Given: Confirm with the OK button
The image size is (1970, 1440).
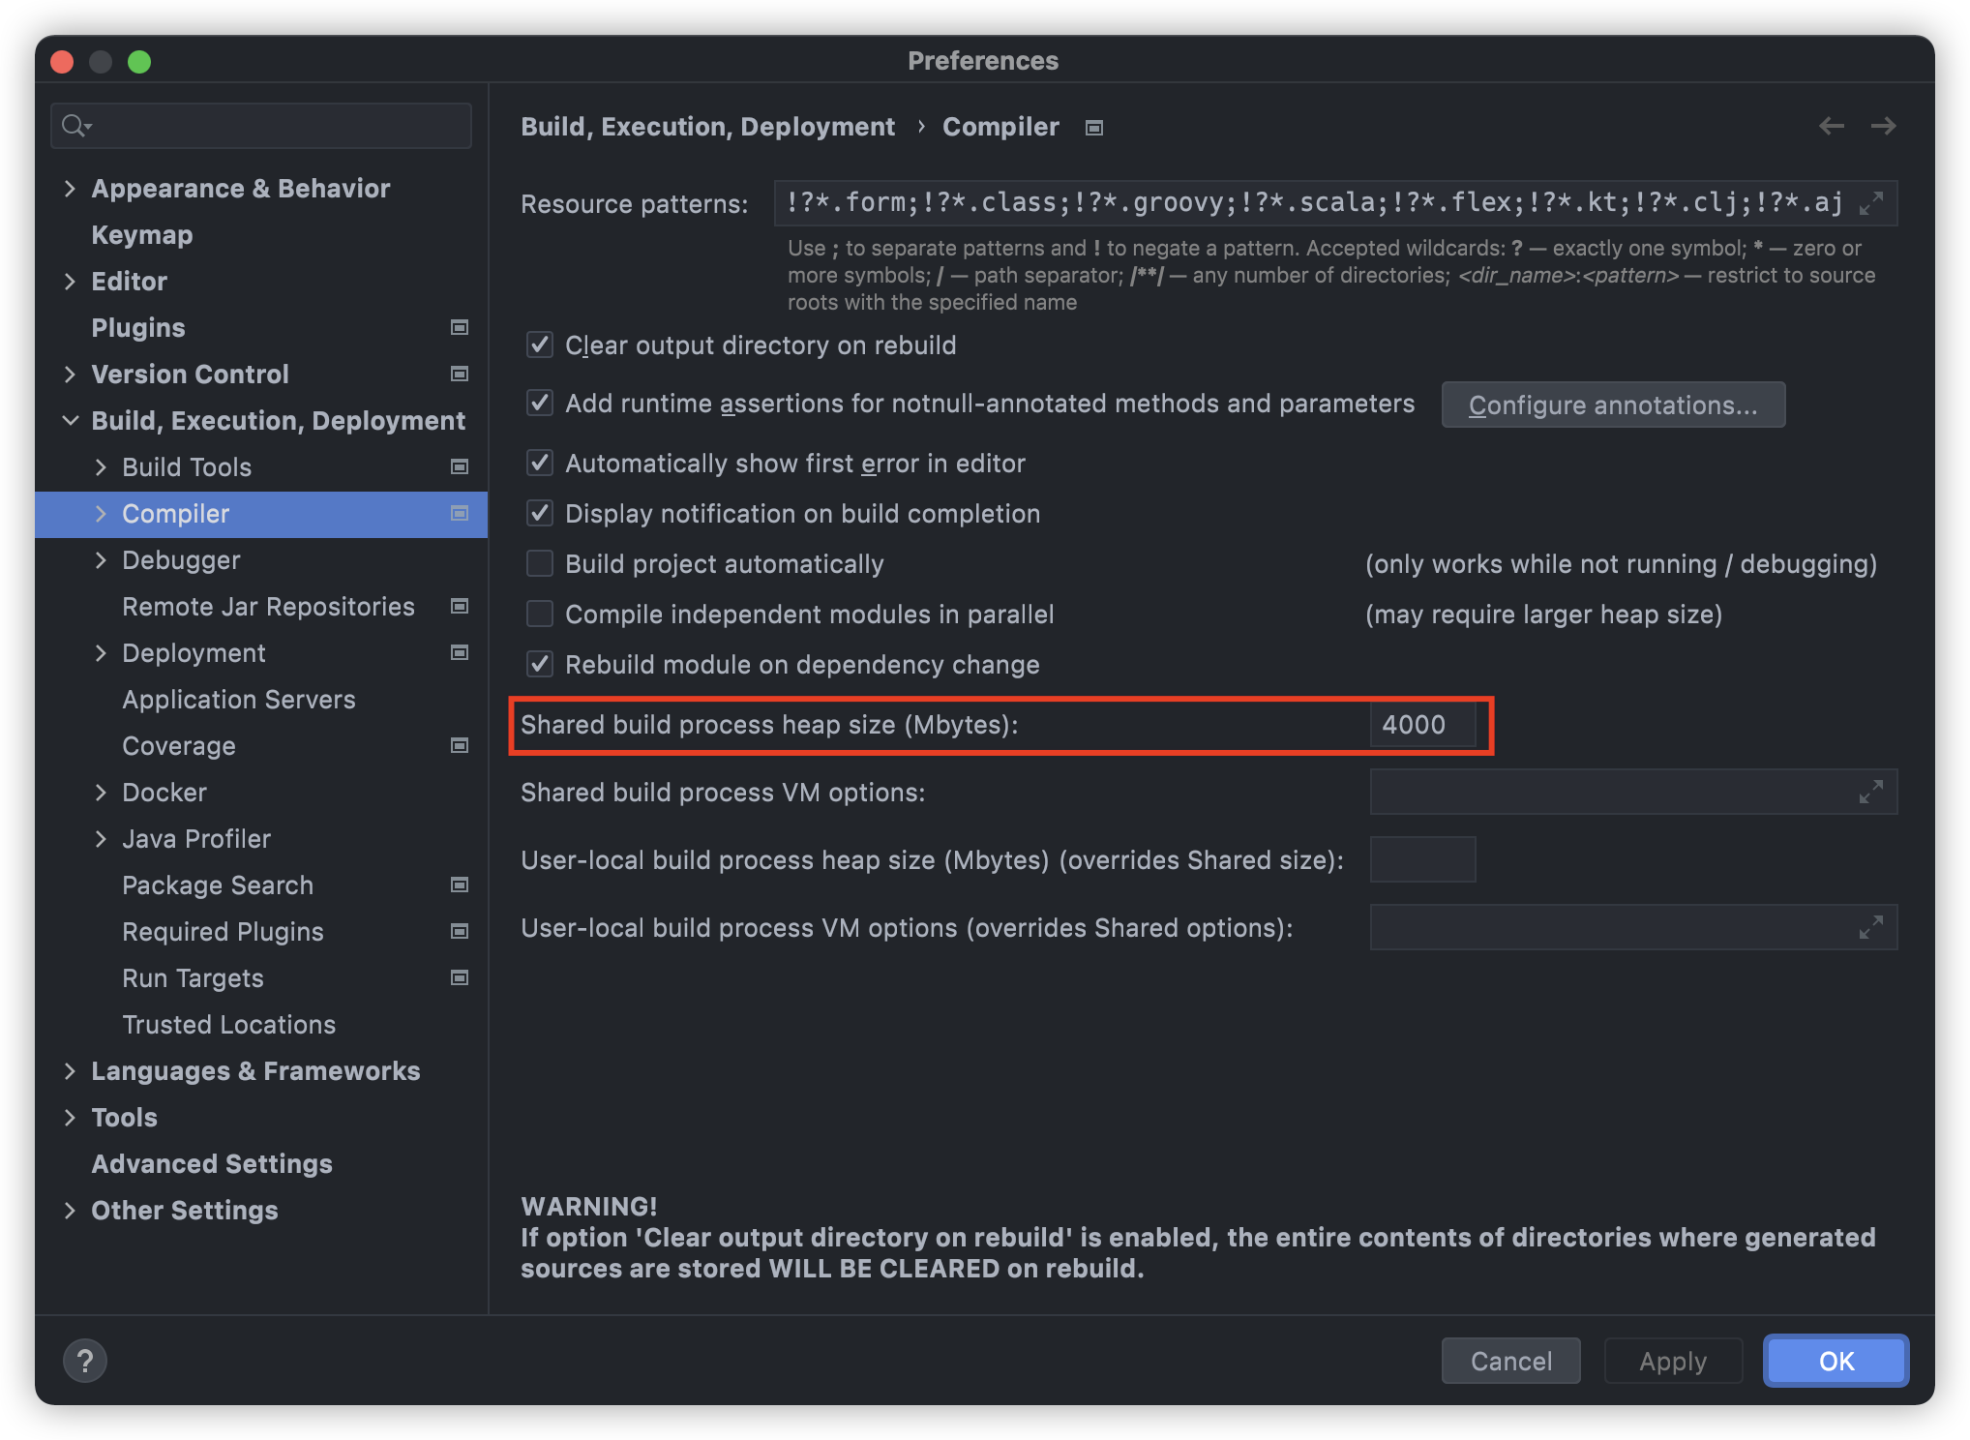Looking at the screenshot, I should coord(1836,1361).
